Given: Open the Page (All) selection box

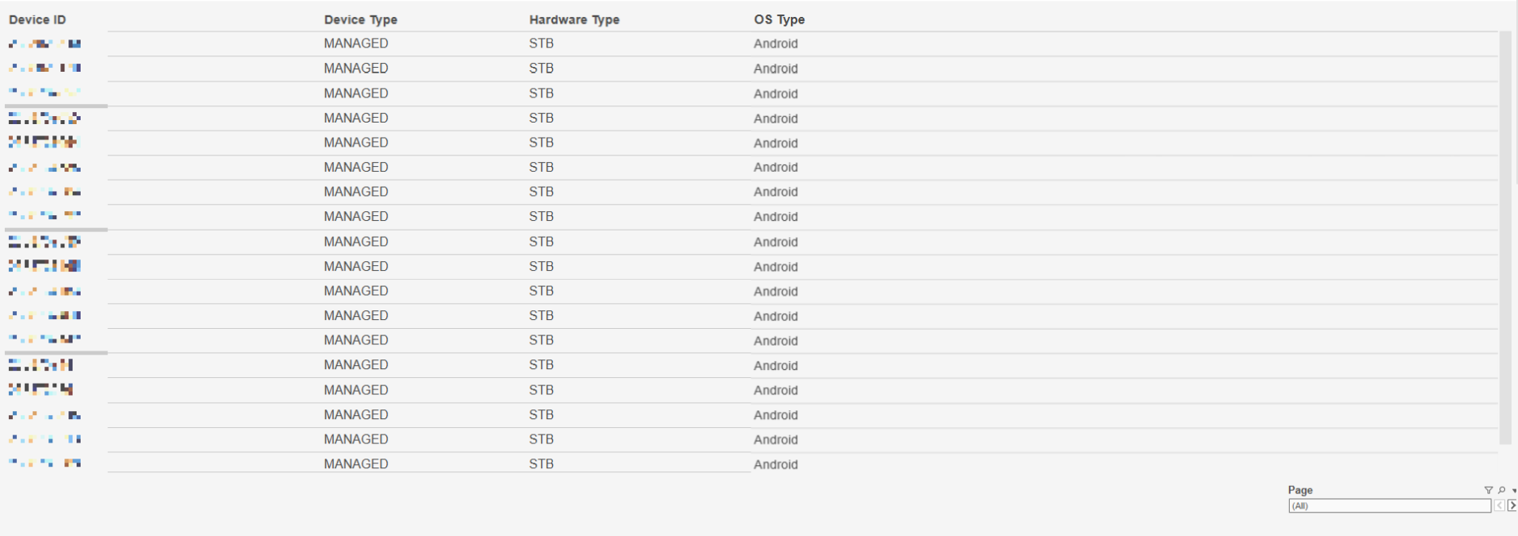Looking at the screenshot, I should click(x=1389, y=505).
